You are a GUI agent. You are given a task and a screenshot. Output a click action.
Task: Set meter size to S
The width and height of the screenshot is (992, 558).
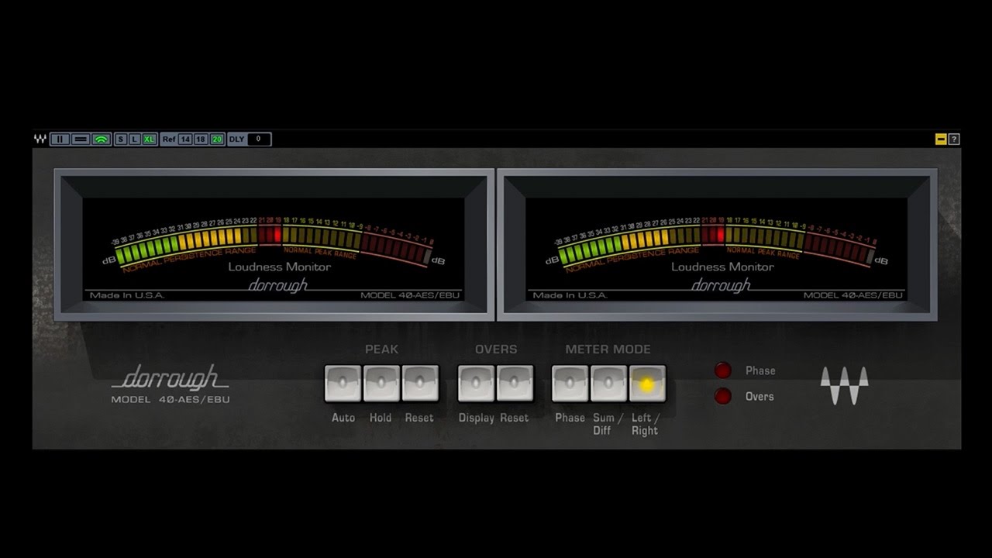[x=120, y=139]
